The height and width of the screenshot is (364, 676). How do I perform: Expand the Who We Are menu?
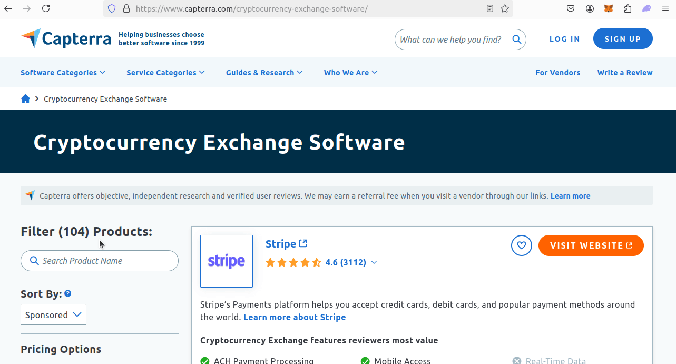351,73
